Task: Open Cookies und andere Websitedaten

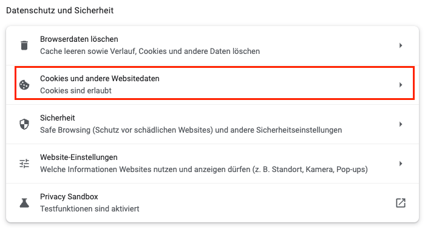Action: pyautogui.click(x=212, y=85)
